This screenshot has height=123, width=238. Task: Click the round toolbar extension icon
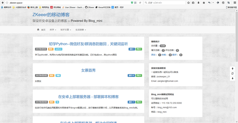pos(223,3)
